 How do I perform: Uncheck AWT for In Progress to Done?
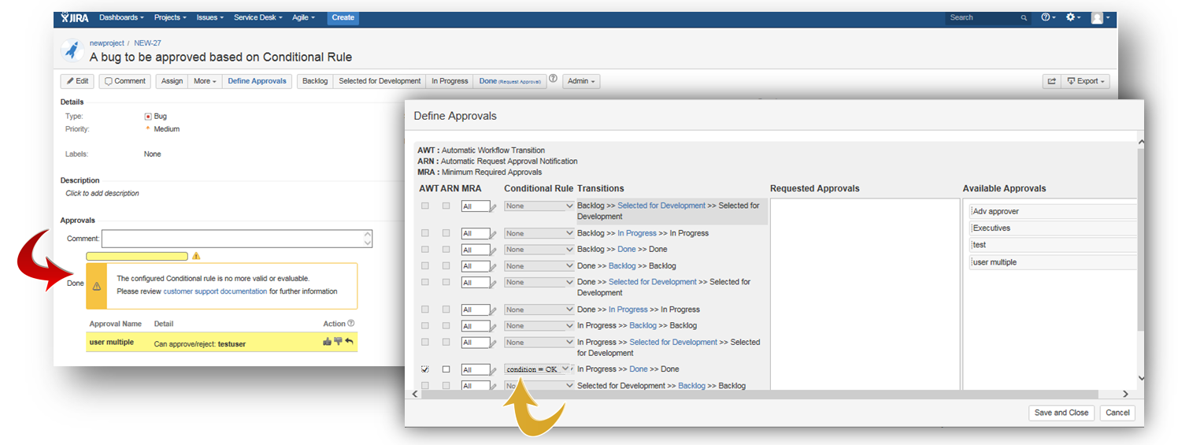(426, 369)
